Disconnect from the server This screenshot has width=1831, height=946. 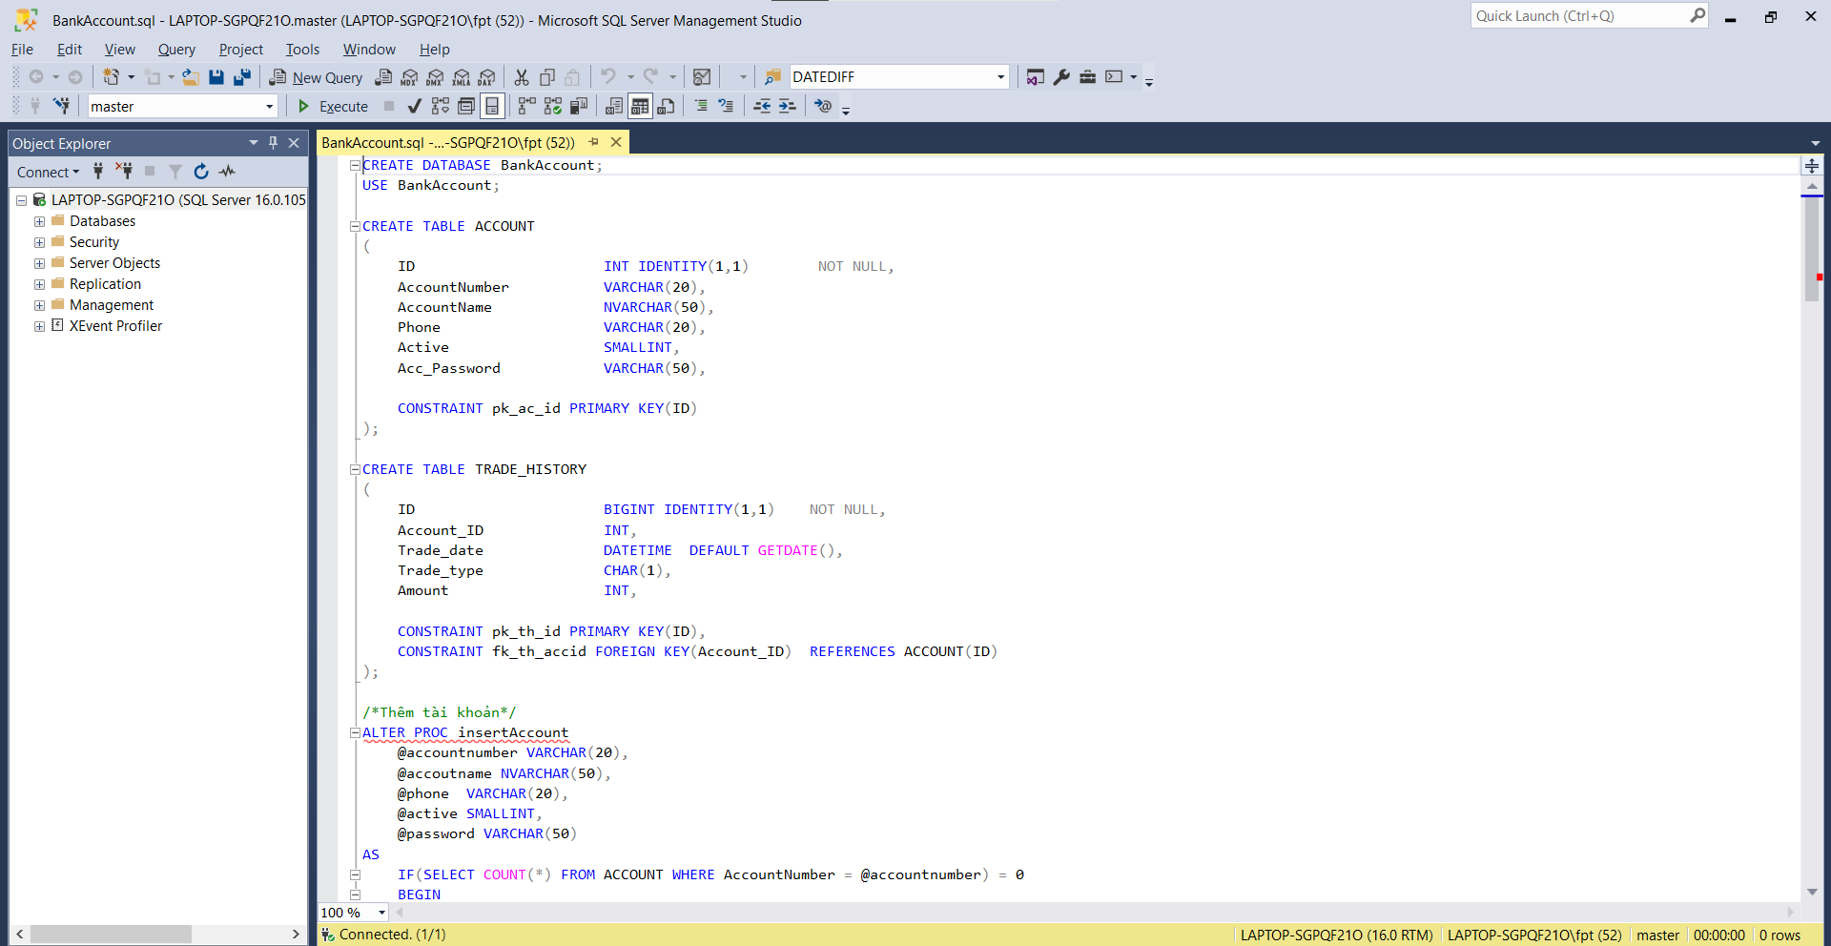tap(124, 172)
